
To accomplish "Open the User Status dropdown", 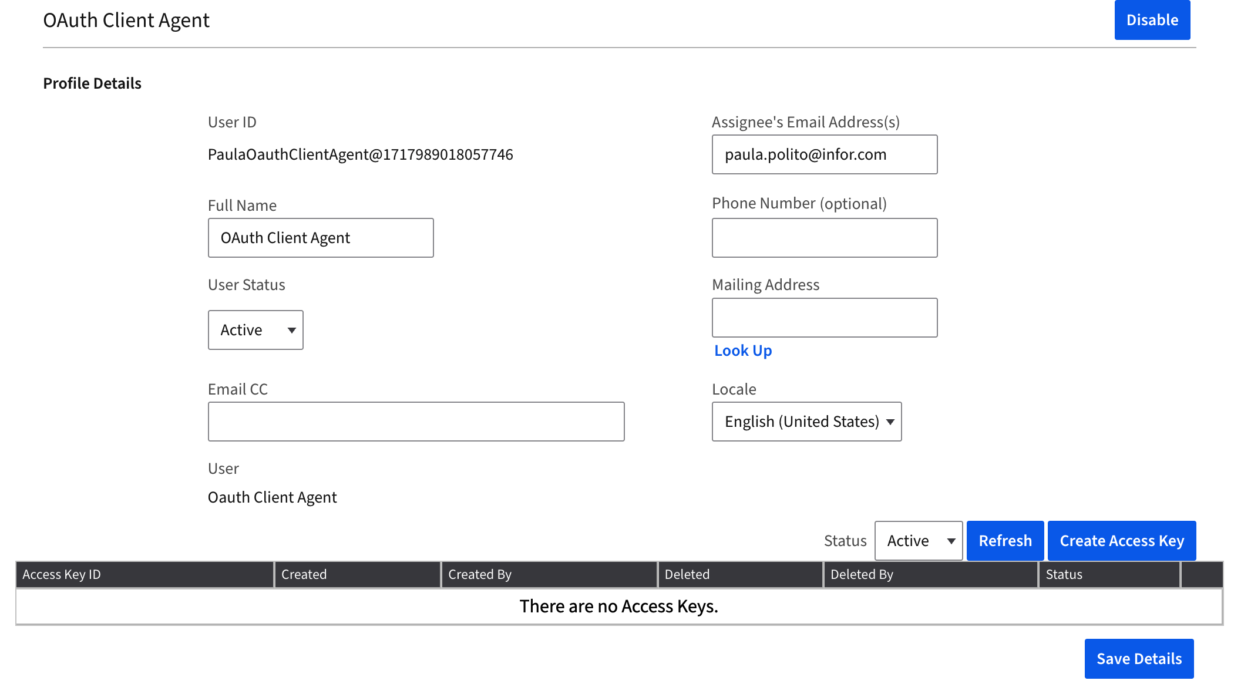I will click(x=255, y=330).
